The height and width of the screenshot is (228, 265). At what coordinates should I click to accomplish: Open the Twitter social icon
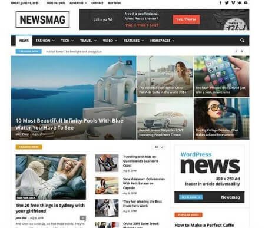click(x=227, y=3)
